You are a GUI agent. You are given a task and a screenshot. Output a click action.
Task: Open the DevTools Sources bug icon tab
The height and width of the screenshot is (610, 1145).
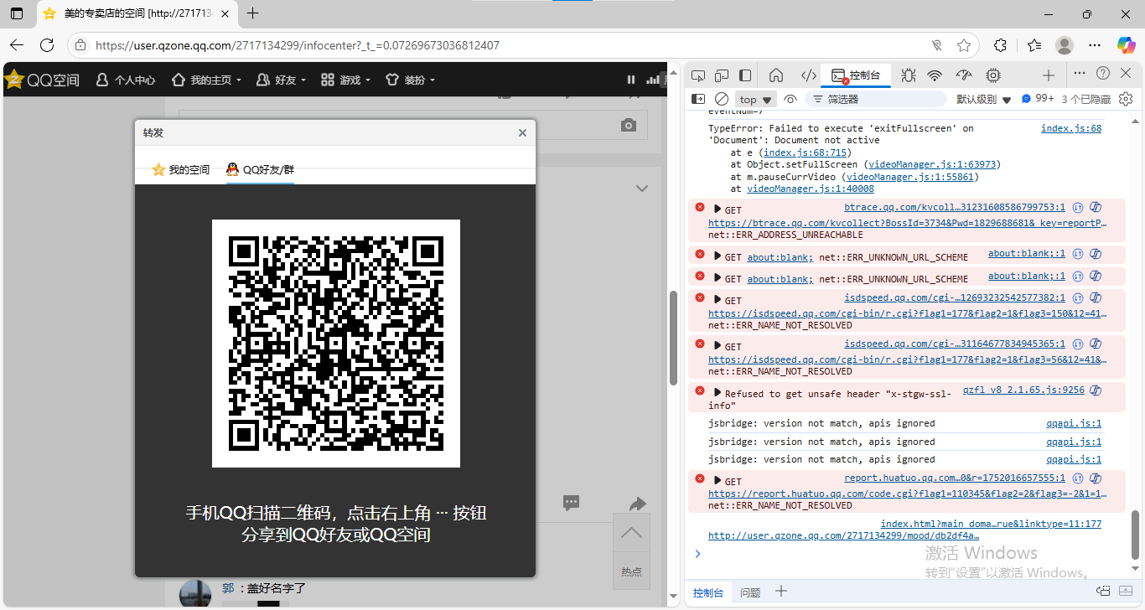(908, 75)
